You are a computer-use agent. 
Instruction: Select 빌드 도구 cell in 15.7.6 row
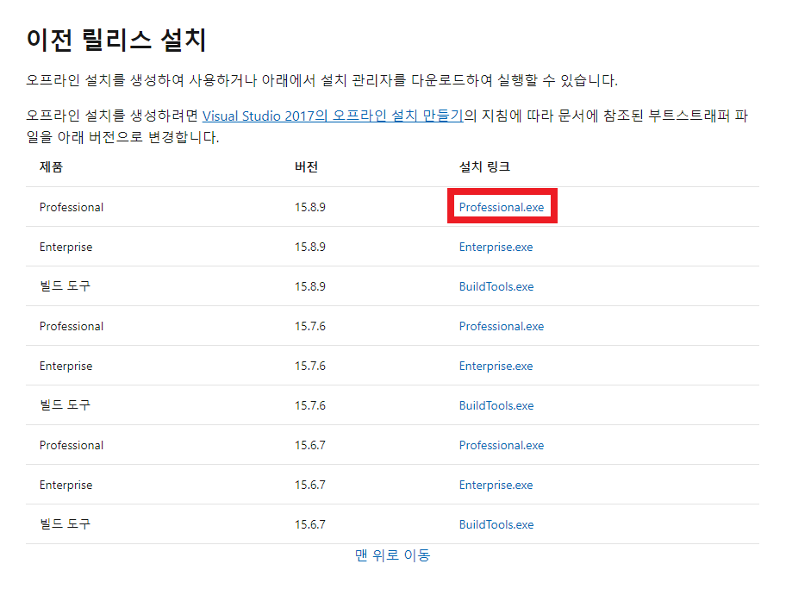[65, 404]
